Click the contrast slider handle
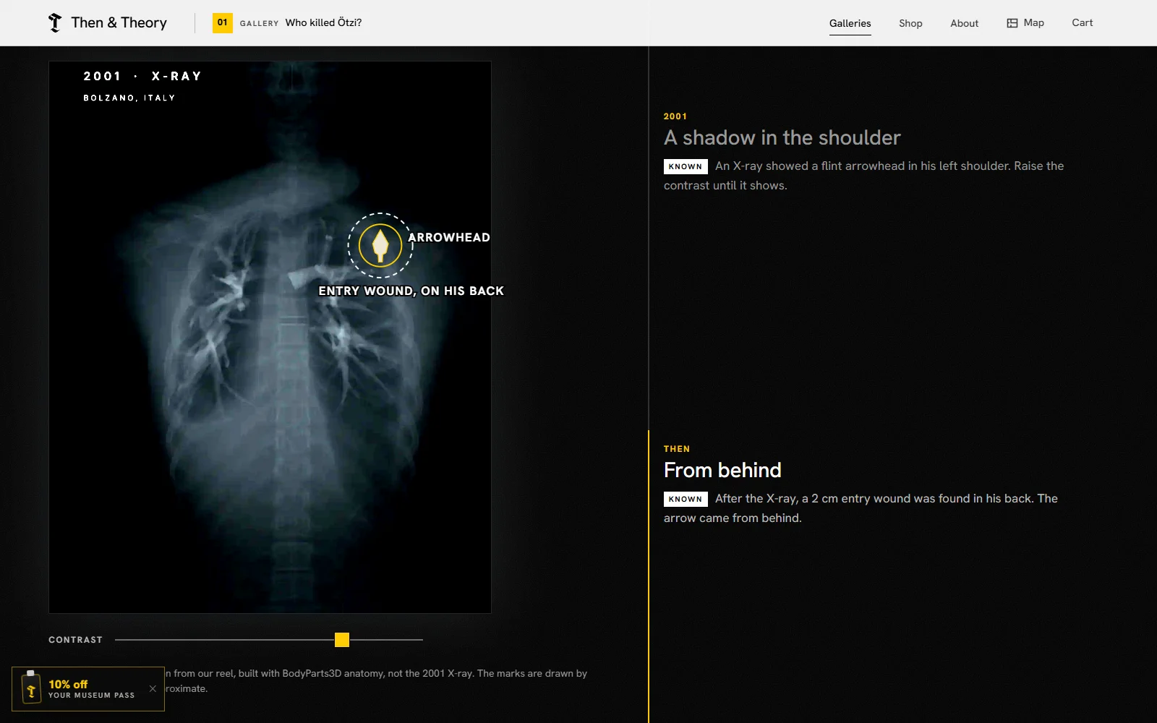Image resolution: width=1157 pixels, height=723 pixels. [342, 640]
